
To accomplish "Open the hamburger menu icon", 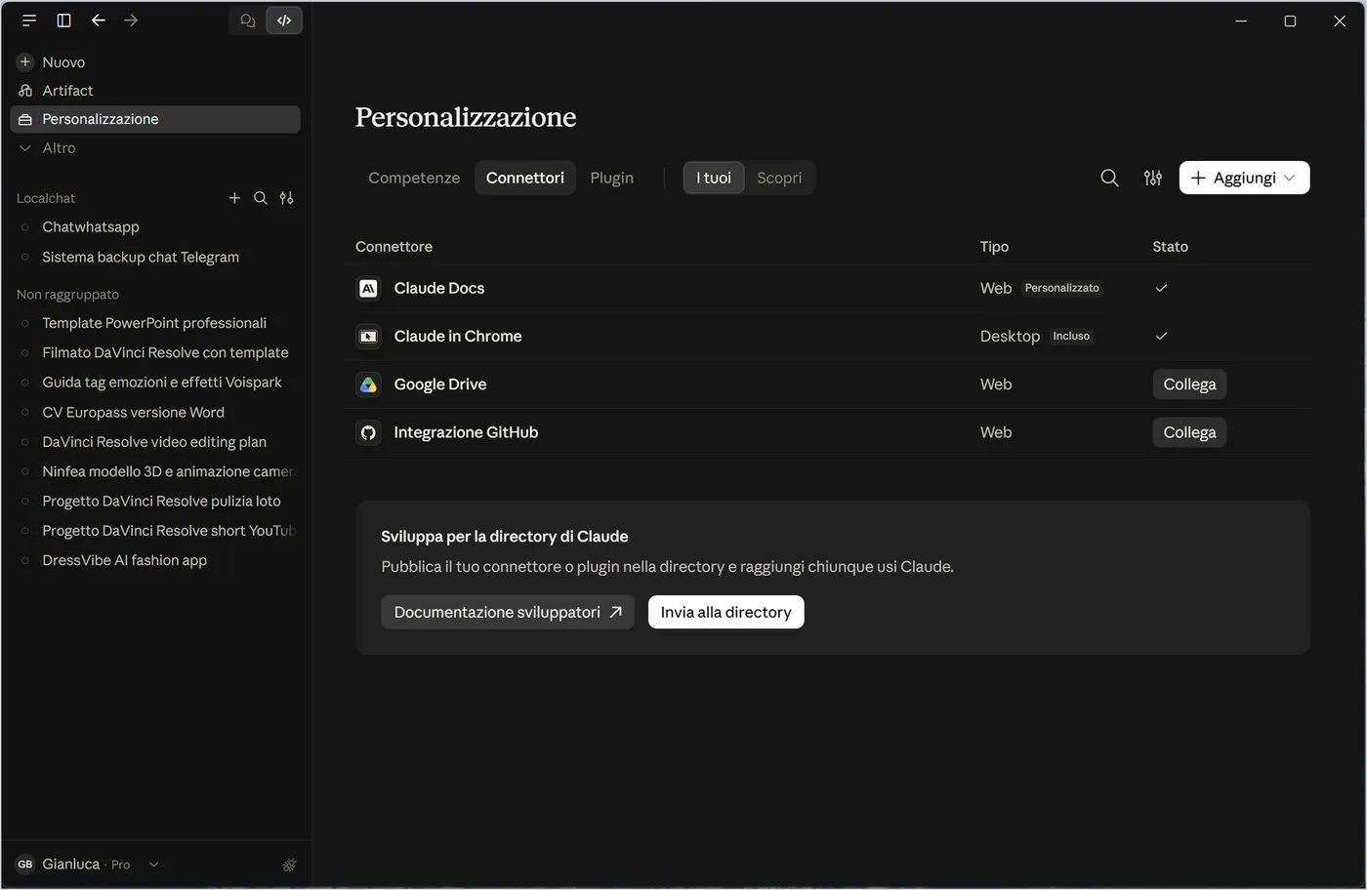I will tap(29, 20).
